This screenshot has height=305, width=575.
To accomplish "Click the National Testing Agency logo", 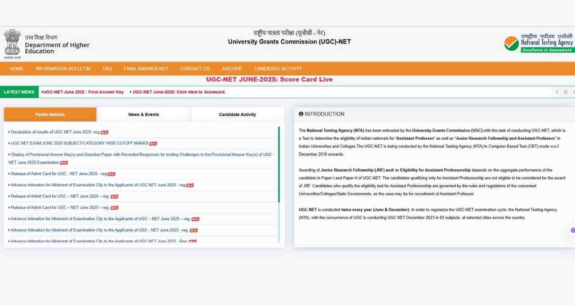I will pos(540,43).
